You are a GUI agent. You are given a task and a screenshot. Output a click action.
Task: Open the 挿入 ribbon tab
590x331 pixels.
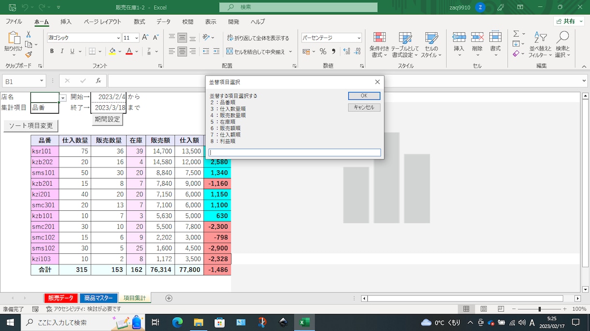66,22
